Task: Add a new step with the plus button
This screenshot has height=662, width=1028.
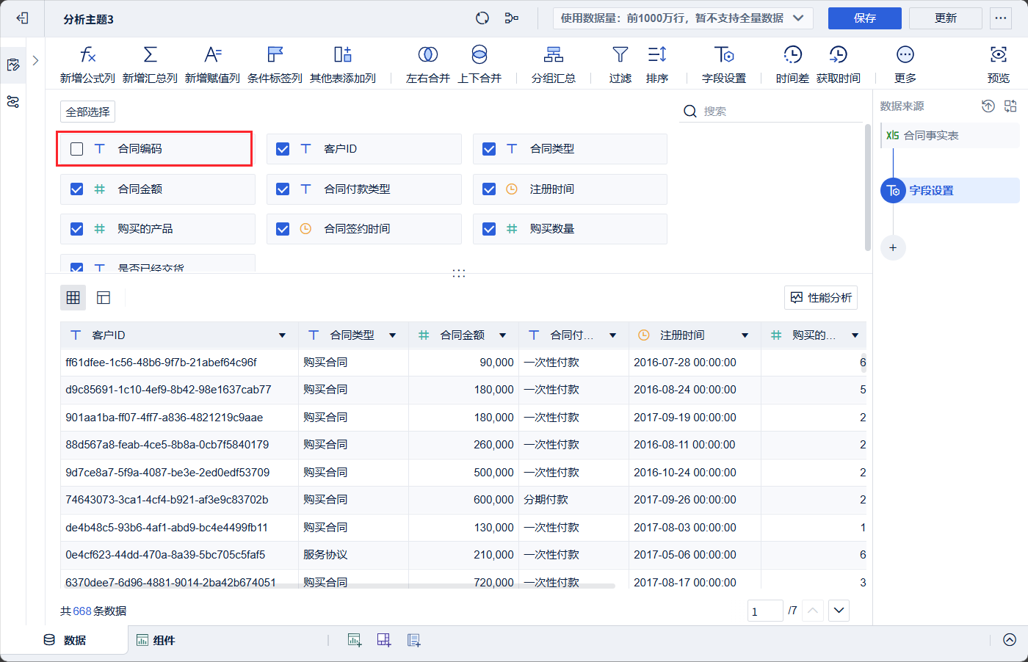Action: pos(893,247)
